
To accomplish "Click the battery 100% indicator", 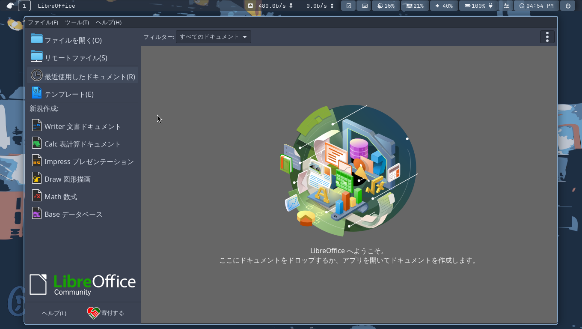I will point(478,6).
